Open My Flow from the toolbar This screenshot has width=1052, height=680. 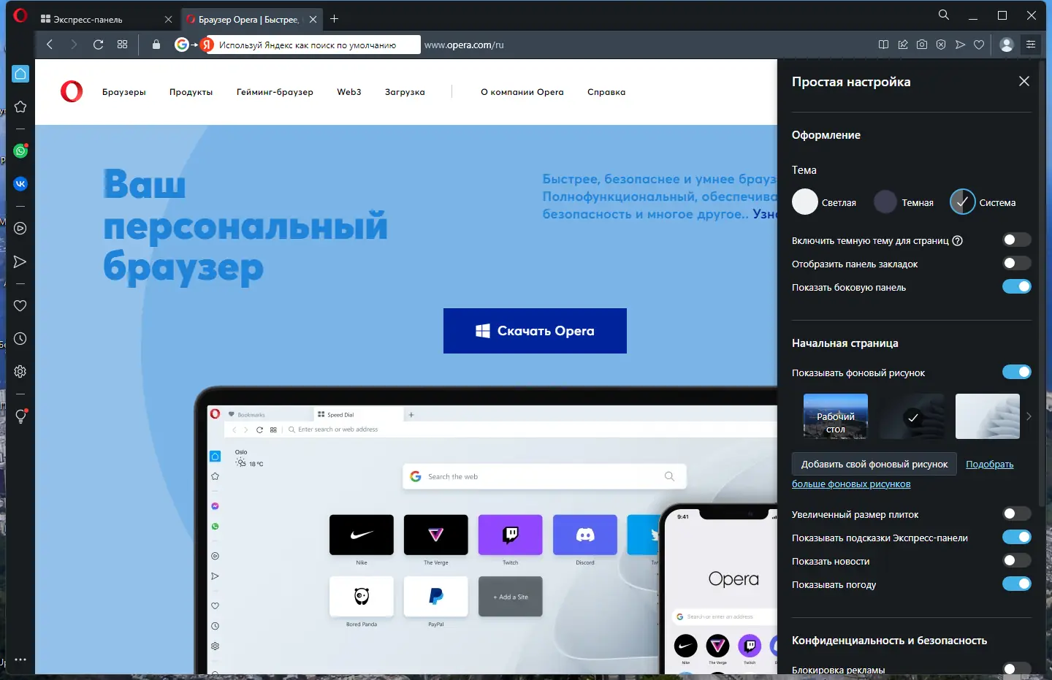(x=961, y=45)
